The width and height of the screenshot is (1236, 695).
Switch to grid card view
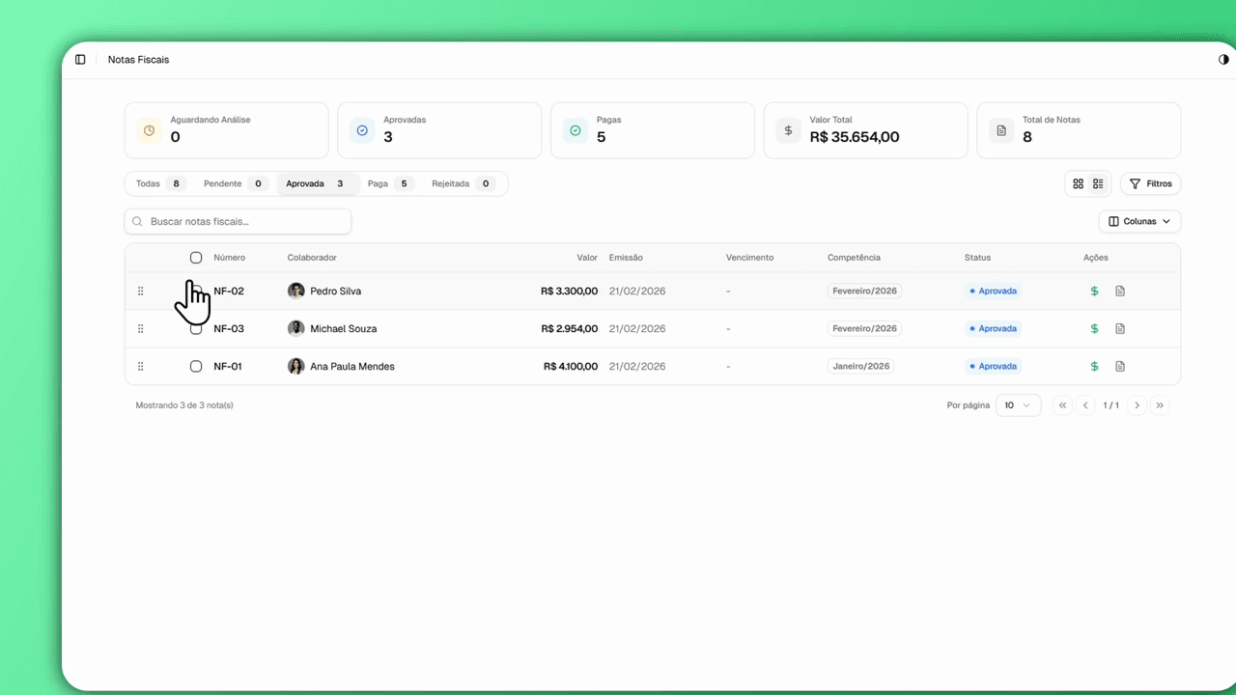[1079, 183]
